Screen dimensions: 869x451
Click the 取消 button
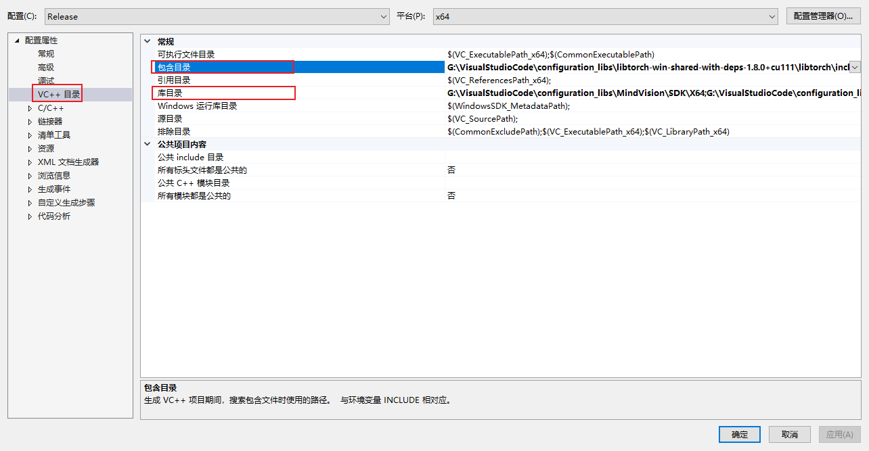(789, 434)
